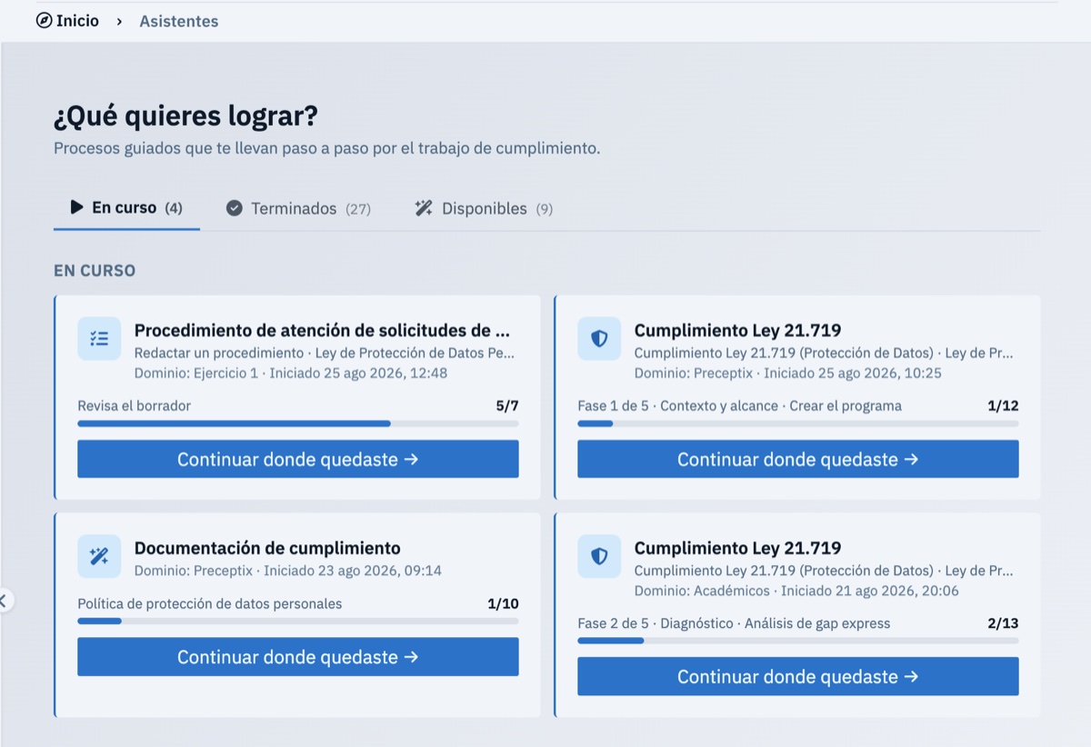
Task: Click the 2/13 progress counter
Action: click(x=1003, y=623)
